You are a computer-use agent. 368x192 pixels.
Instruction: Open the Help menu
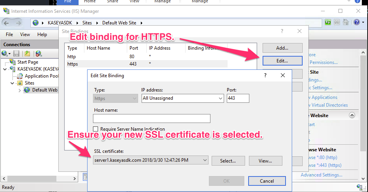click(42, 35)
